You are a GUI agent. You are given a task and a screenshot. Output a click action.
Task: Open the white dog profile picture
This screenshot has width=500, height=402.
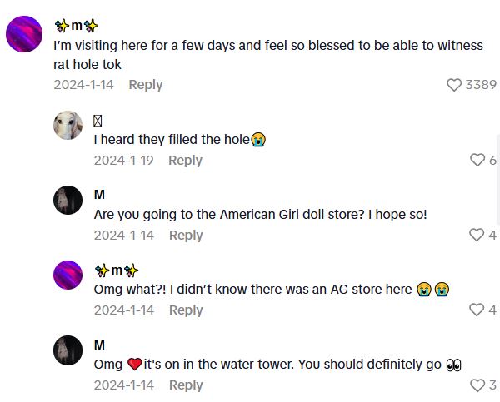68,126
